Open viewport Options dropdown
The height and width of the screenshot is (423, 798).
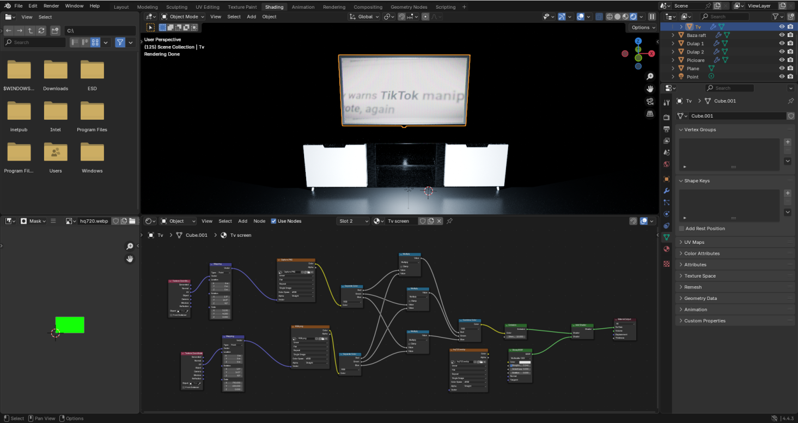643,27
